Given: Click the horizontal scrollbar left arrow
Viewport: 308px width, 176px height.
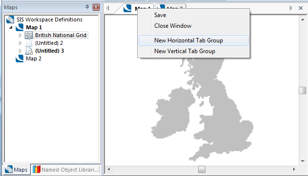Looking at the screenshot, I should click(x=109, y=169).
